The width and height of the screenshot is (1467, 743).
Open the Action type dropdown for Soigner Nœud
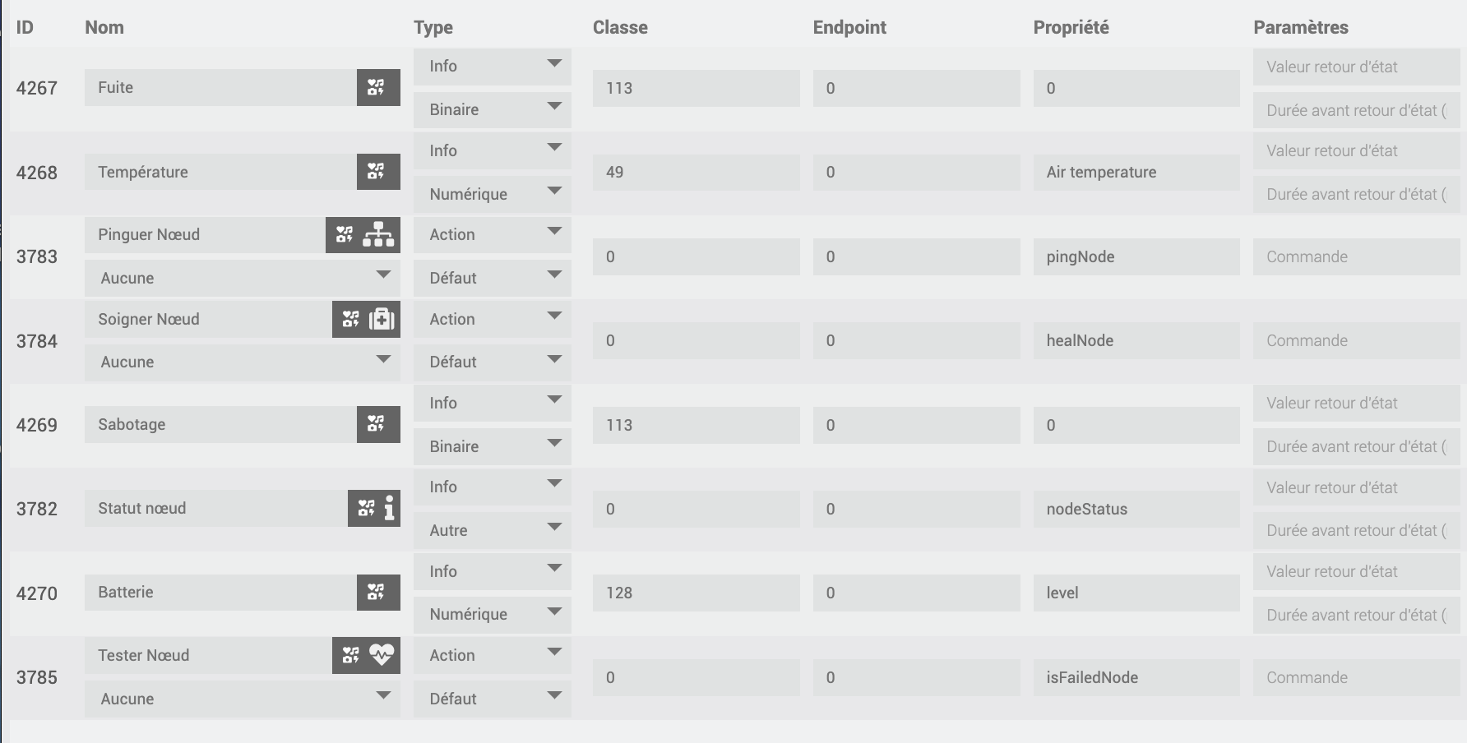coord(492,319)
